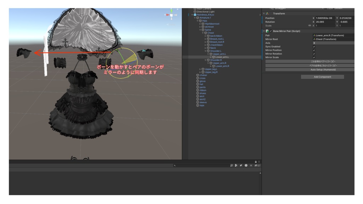Screen dimensions: 363x204
Task: Select Lower_arm.L in the hierarchy
Action: pos(222,57)
